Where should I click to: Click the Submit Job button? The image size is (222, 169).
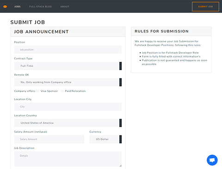pyautogui.click(x=205, y=6)
